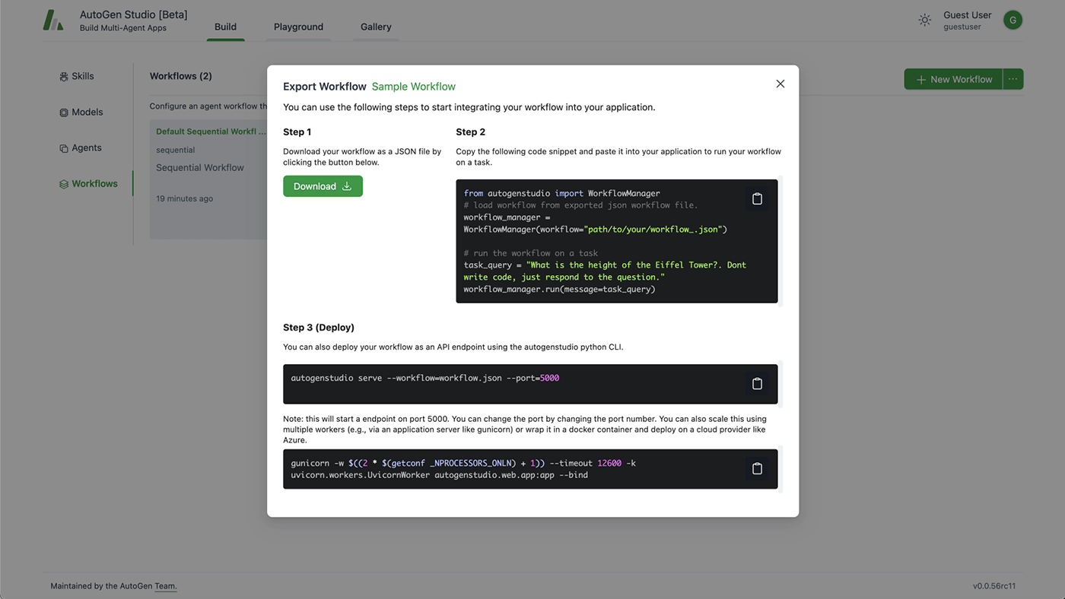Download the workflow JSON file
The width and height of the screenshot is (1065, 599).
pyautogui.click(x=323, y=185)
